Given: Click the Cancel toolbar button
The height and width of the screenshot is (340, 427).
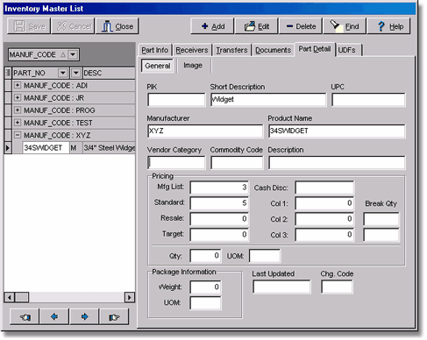Looking at the screenshot, I should pos(73,26).
